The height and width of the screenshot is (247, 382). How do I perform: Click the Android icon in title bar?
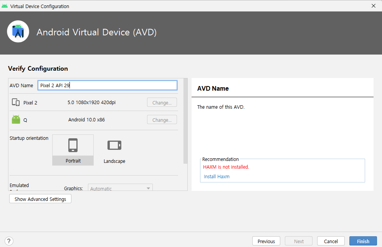point(5,6)
